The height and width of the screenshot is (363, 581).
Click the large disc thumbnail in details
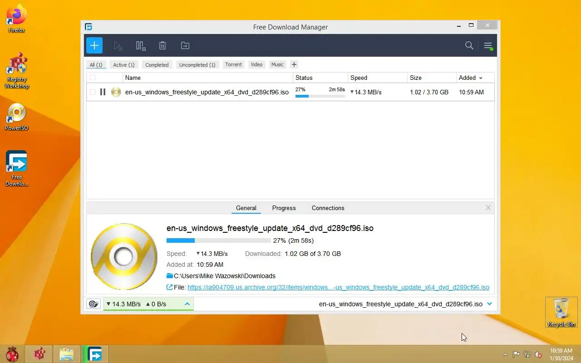click(124, 257)
